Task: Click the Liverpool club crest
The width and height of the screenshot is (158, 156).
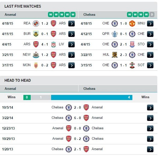Action: click(x=53, y=44)
